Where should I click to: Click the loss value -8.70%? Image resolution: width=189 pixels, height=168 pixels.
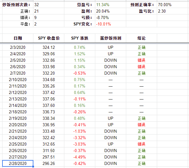pos(111,18)
